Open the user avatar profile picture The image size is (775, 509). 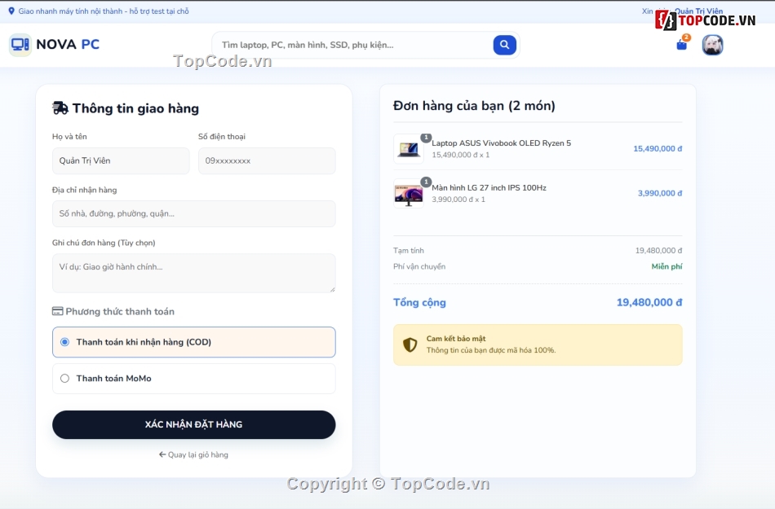713,45
